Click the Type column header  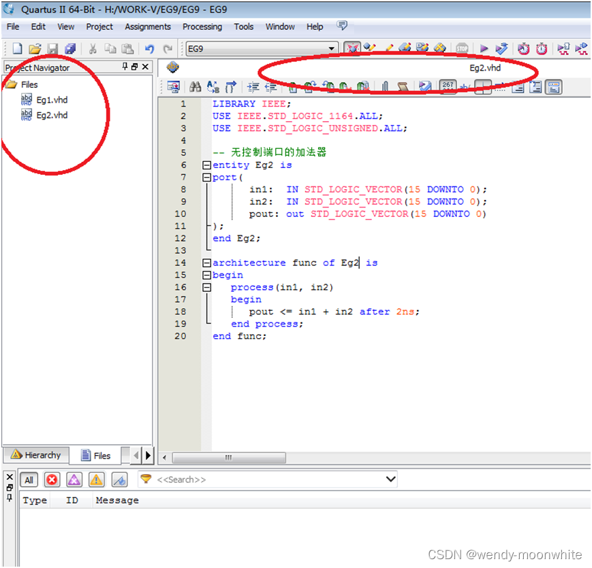tap(35, 500)
